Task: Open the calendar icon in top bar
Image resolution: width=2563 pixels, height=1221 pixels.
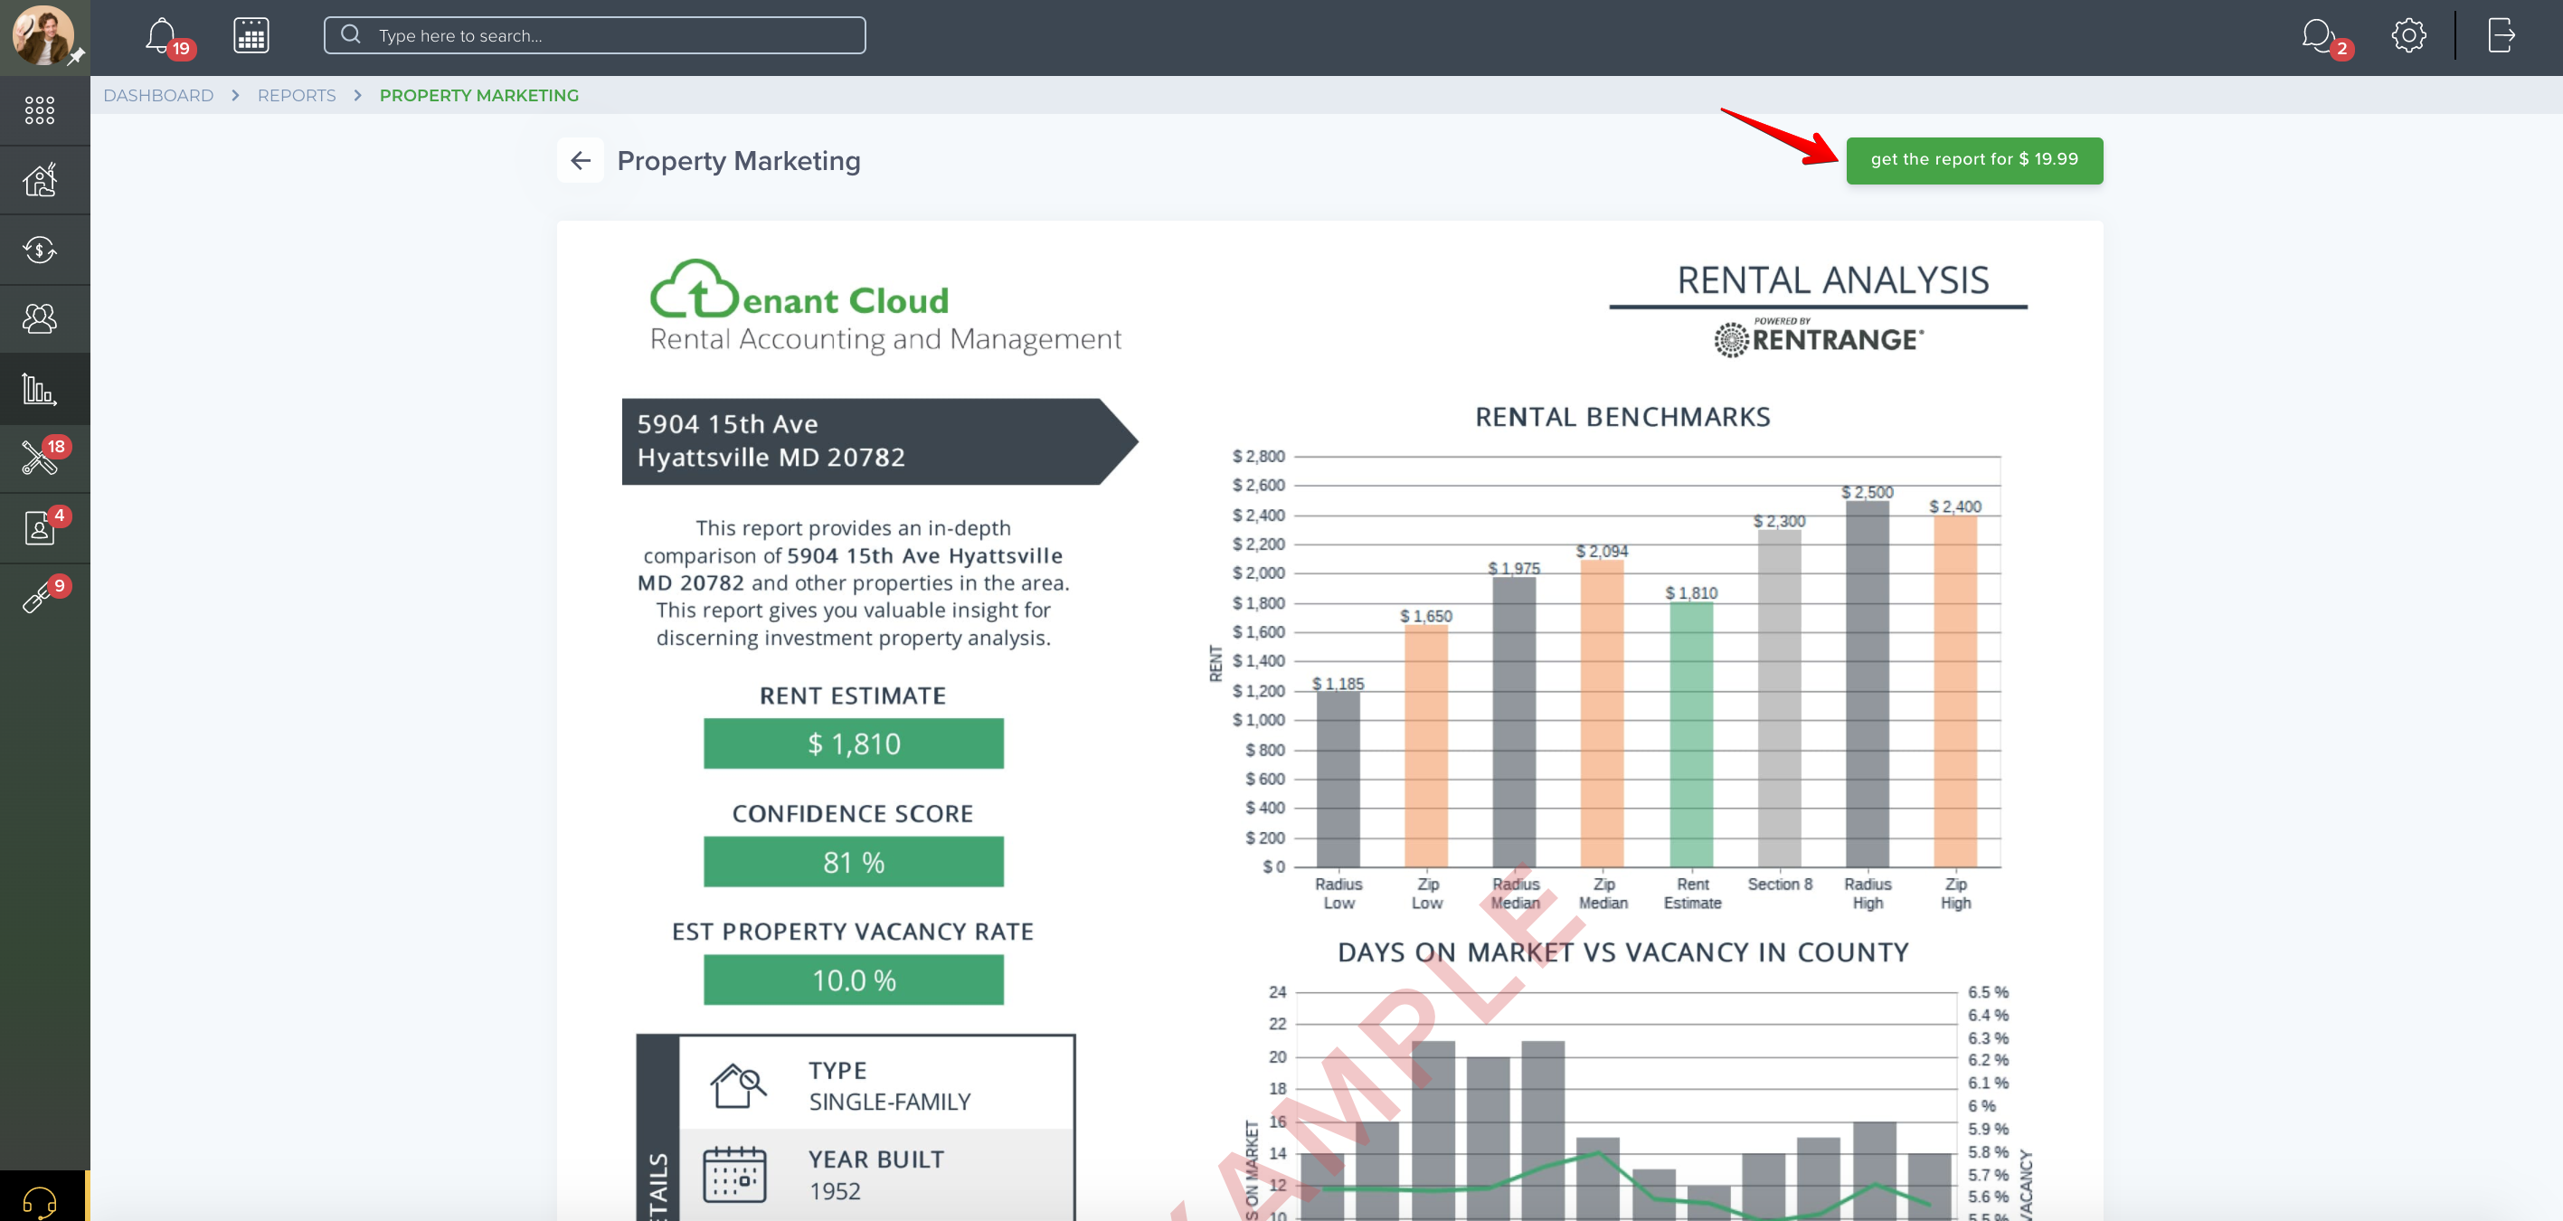Action: (x=251, y=36)
